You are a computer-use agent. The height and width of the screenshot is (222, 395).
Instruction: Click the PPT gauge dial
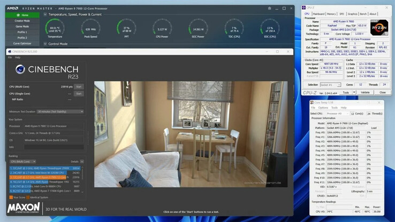[x=126, y=29]
